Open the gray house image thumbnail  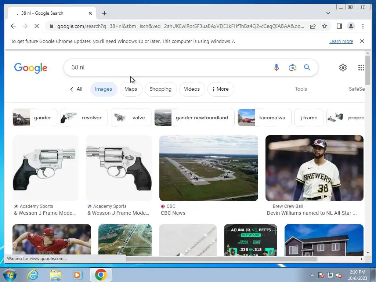(x=324, y=240)
